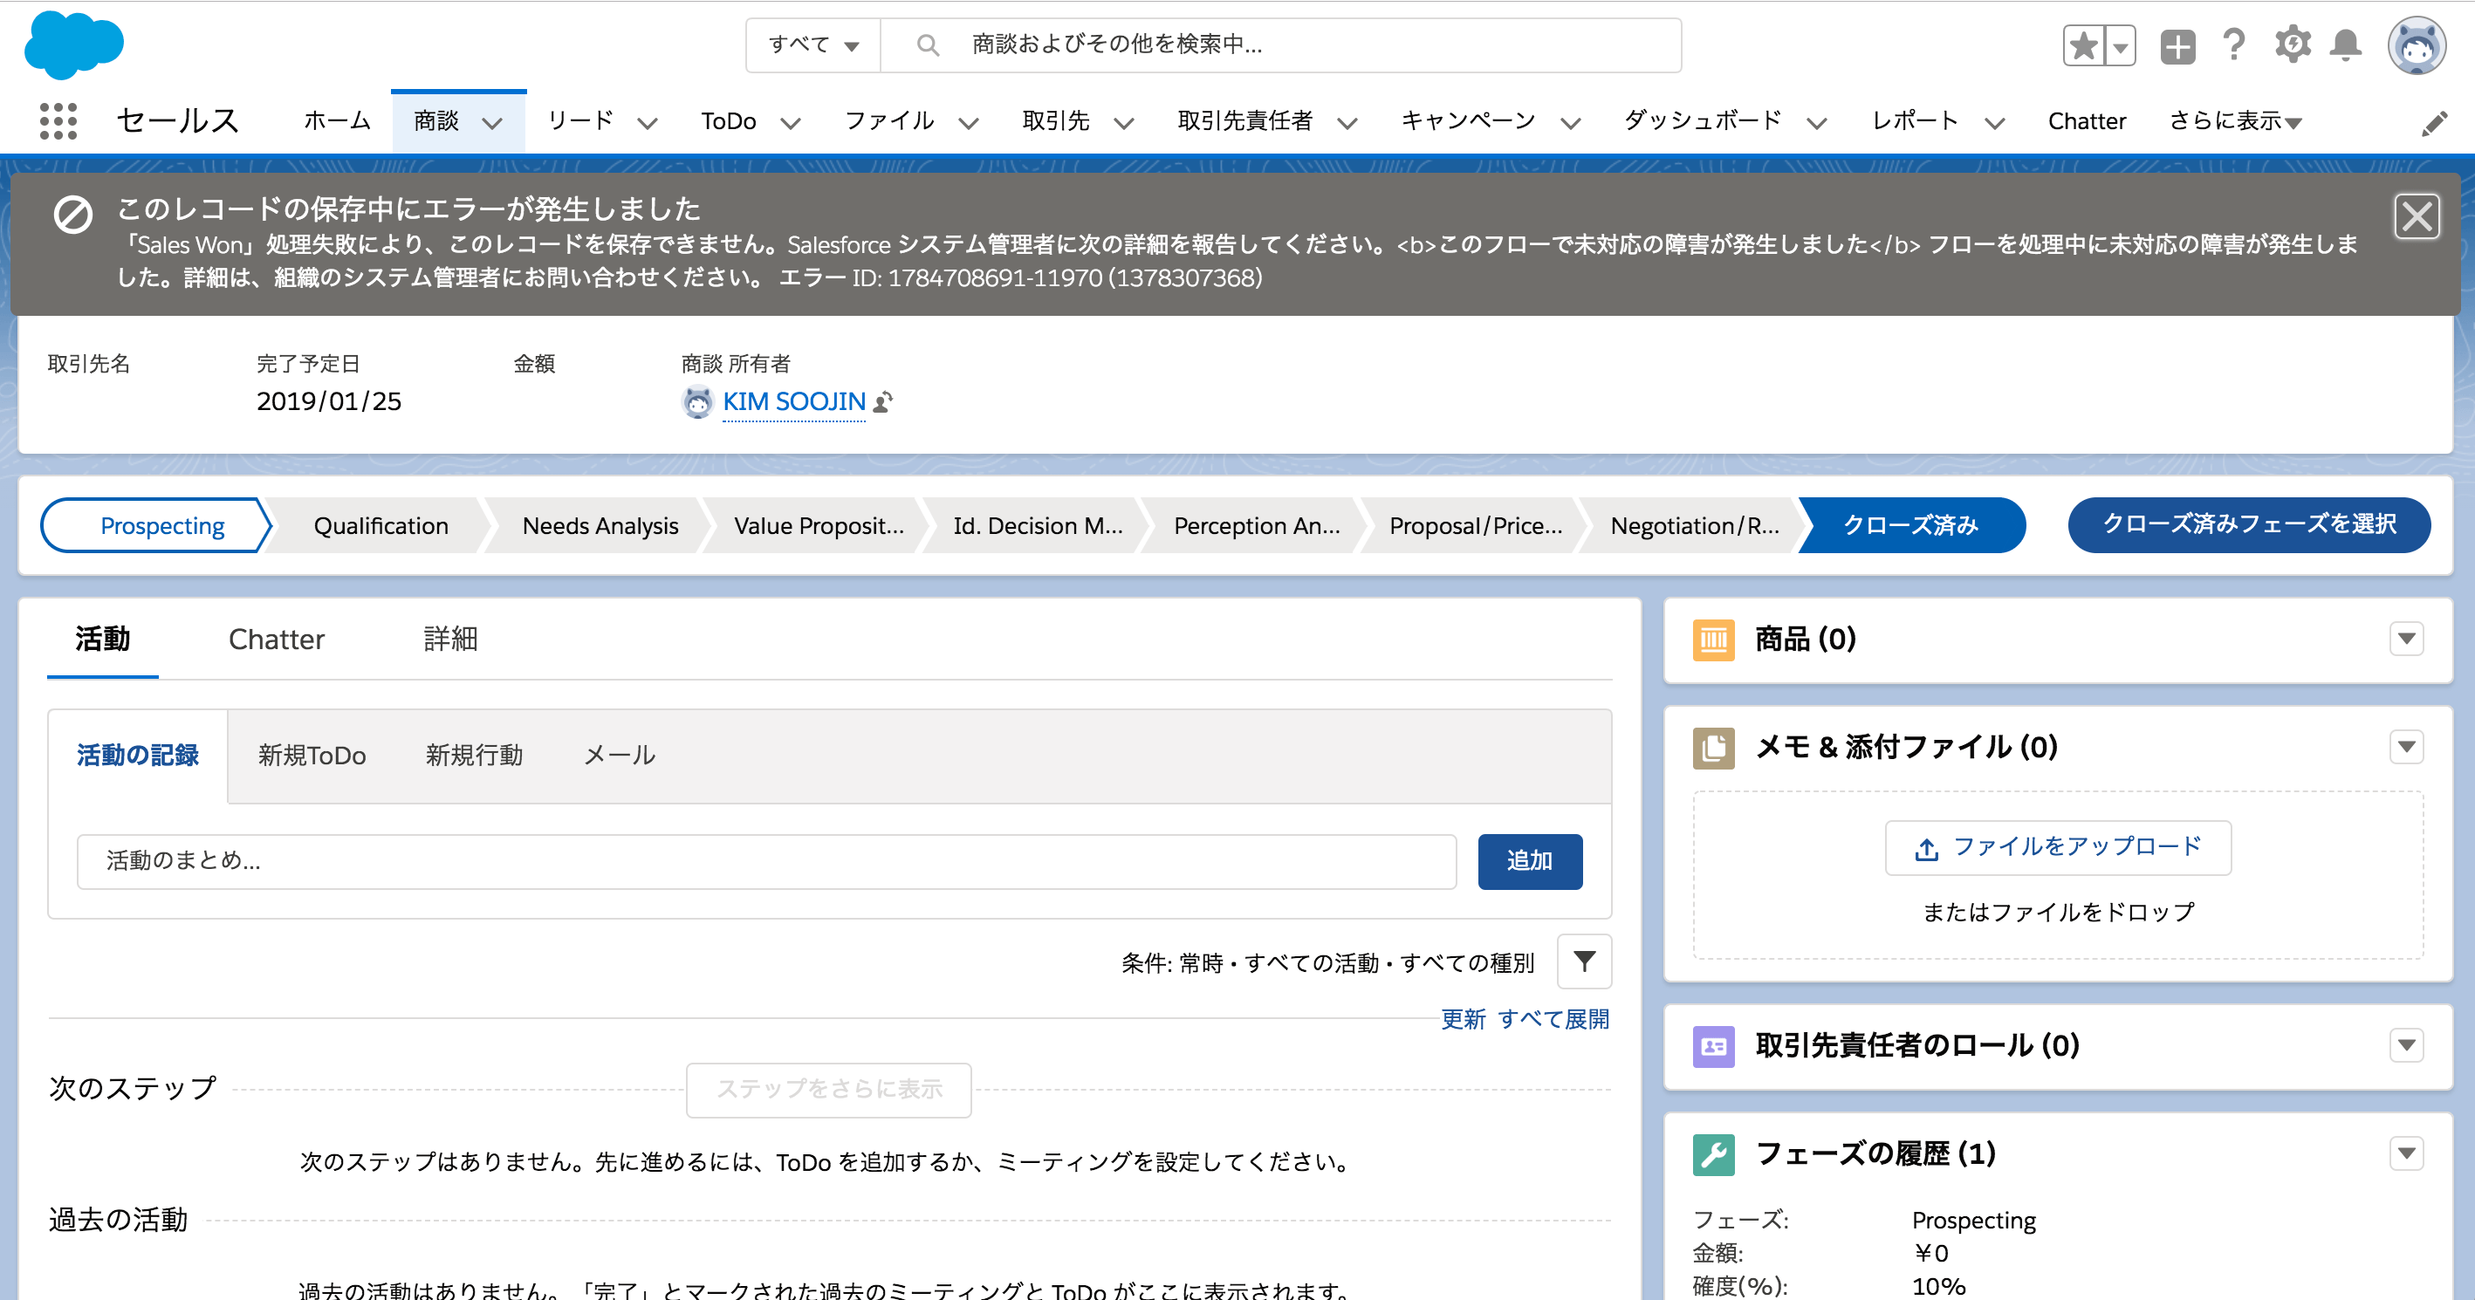Select the Proposal/Price Quote stage
This screenshot has height=1300, width=2475.
(1476, 525)
